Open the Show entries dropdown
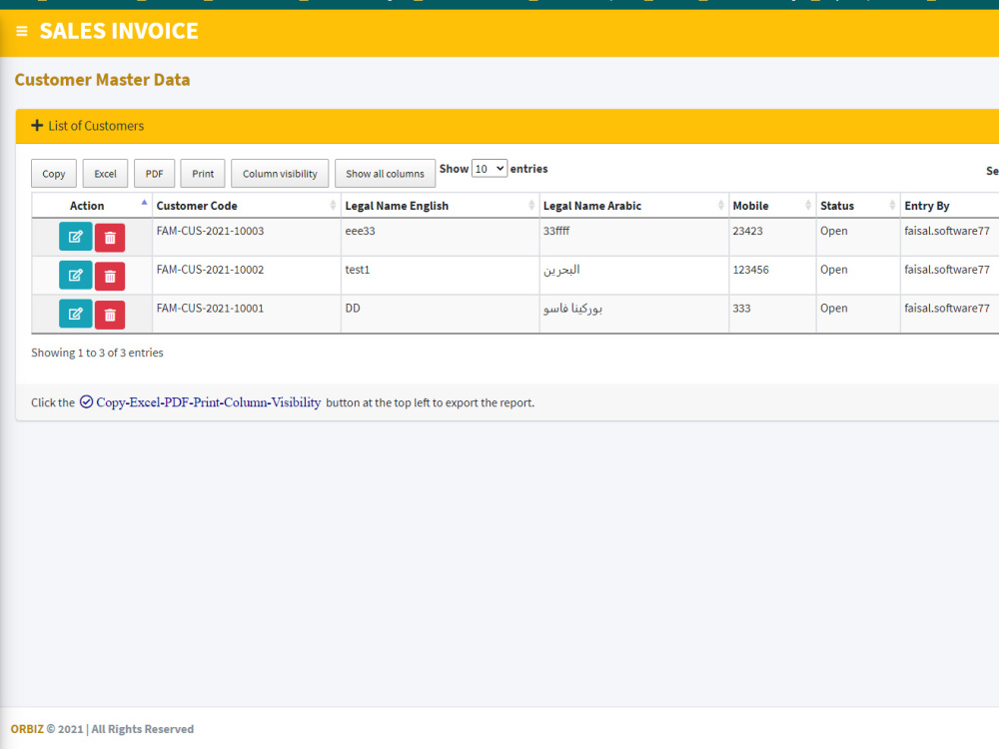999x749 pixels. point(489,169)
